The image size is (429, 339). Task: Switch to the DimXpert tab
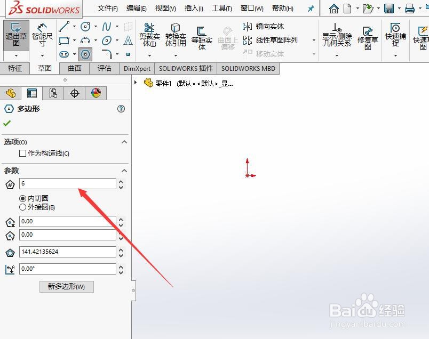[137, 68]
